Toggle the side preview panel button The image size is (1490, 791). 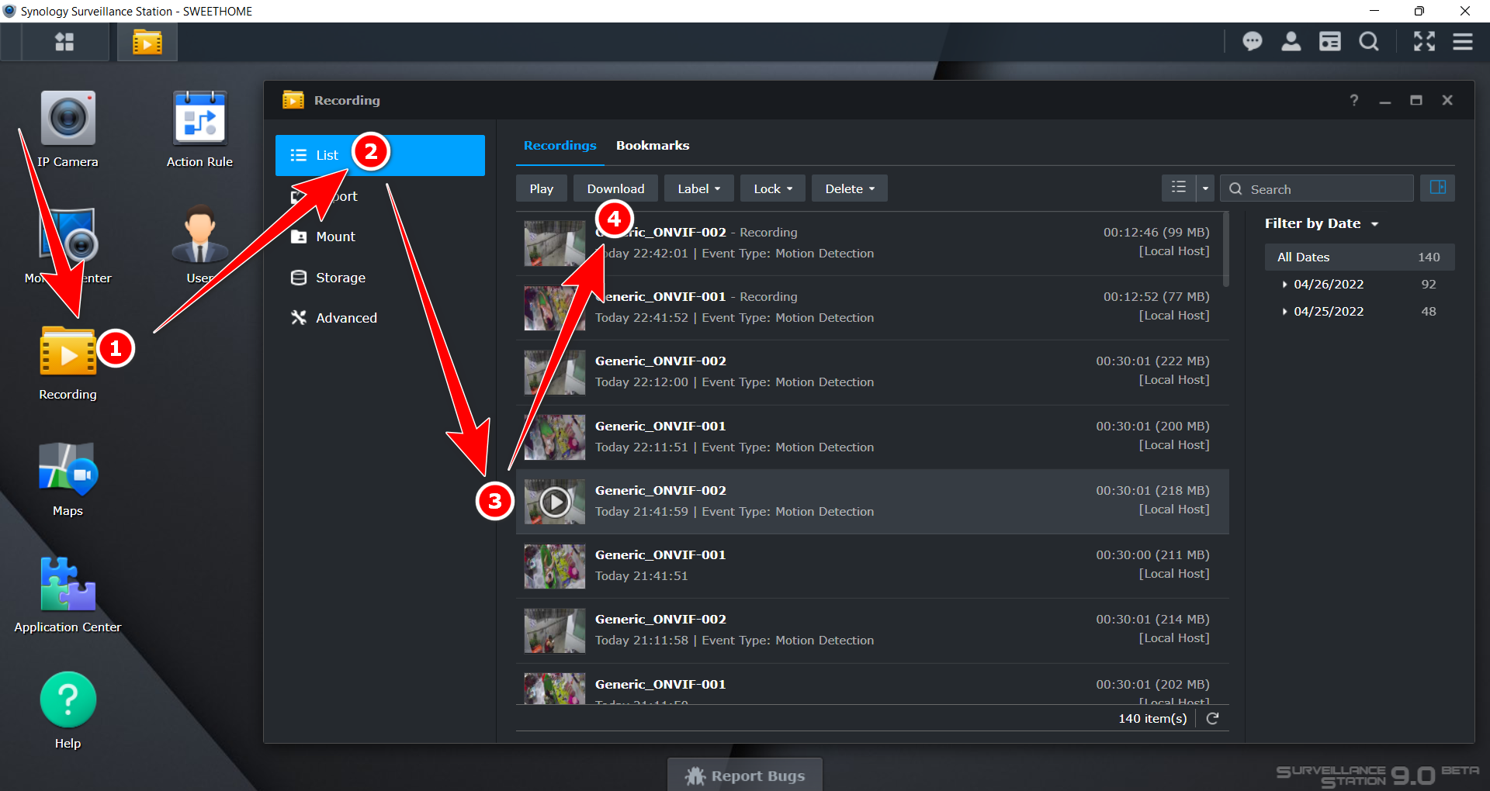click(1437, 188)
